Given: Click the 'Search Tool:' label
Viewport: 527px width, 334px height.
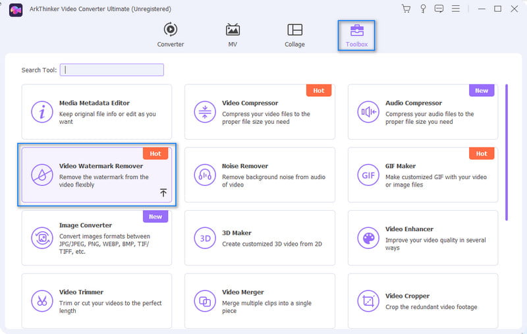Looking at the screenshot, I should (x=39, y=70).
